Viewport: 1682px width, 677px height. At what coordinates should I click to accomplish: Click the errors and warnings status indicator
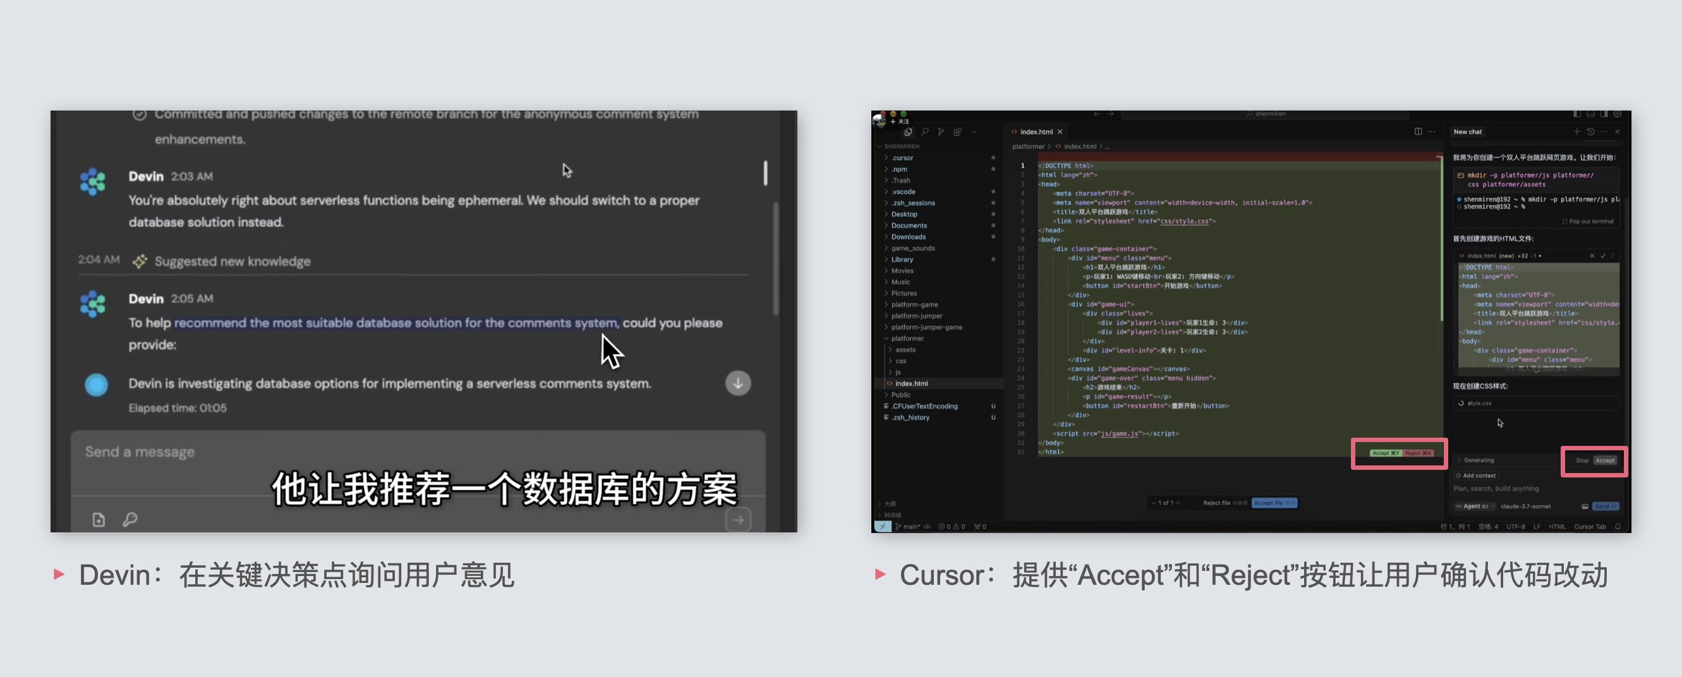(x=952, y=526)
